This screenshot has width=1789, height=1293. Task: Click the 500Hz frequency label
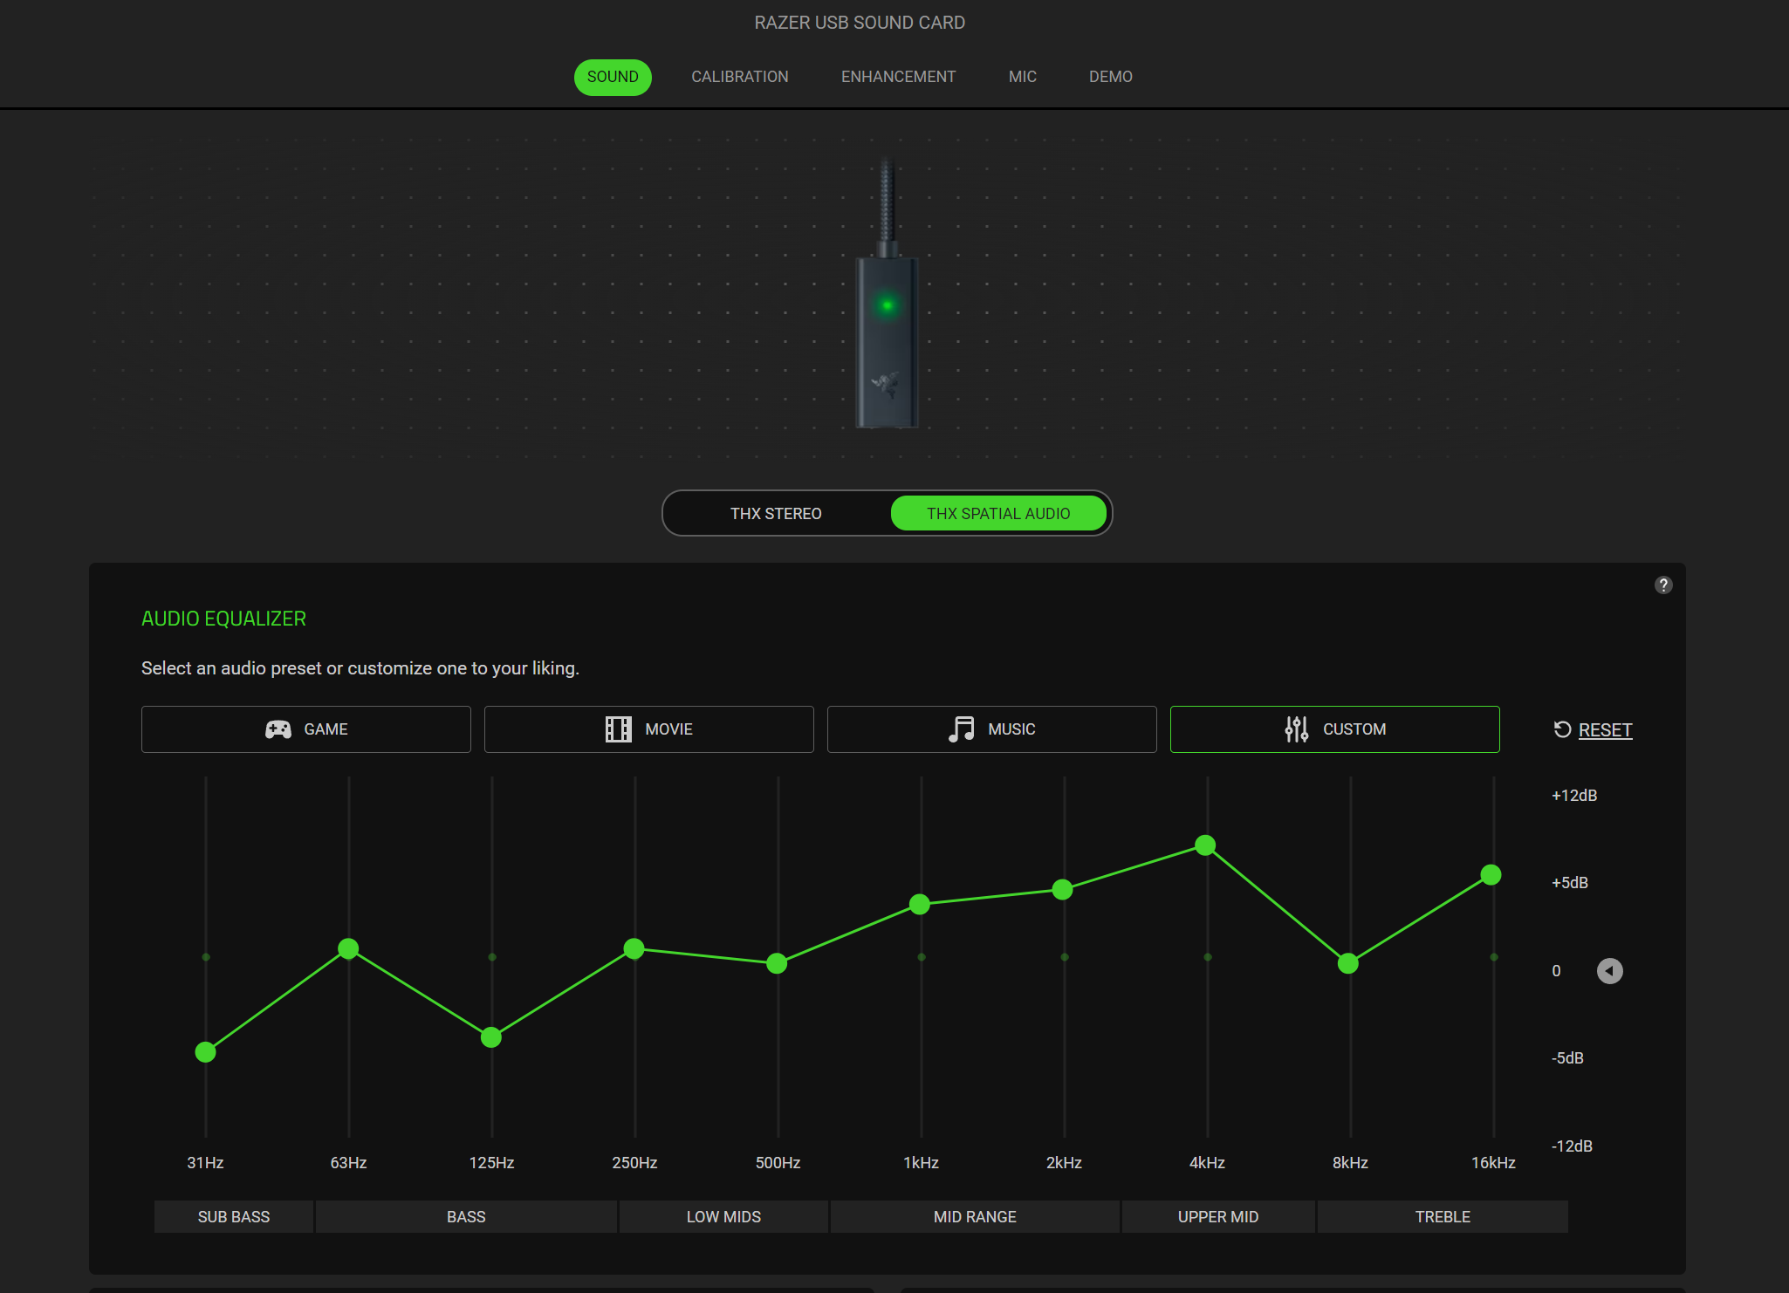pyautogui.click(x=778, y=1163)
